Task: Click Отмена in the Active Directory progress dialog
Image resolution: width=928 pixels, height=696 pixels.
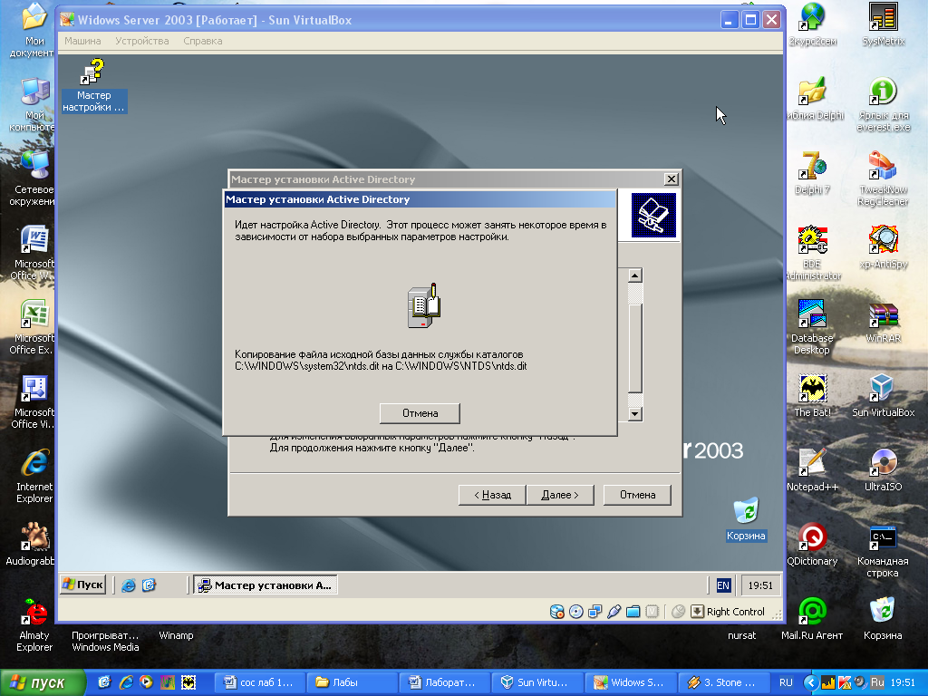Action: (420, 413)
